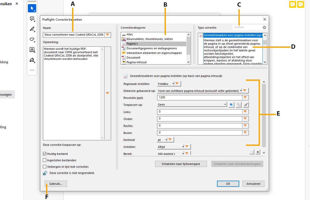Viewport: 310px width, 200px height.
Task: Select the freehand drawing tool
Action: (32, 39)
